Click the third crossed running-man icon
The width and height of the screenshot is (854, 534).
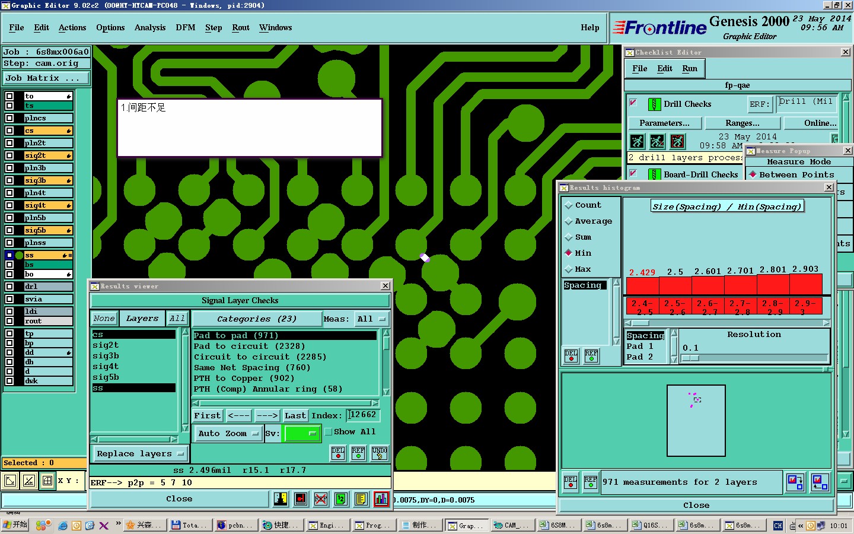coord(677,141)
